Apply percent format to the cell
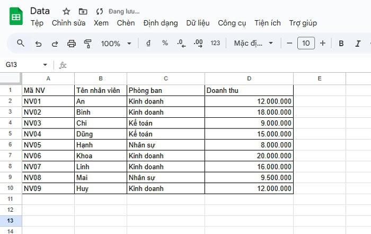 pos(165,44)
